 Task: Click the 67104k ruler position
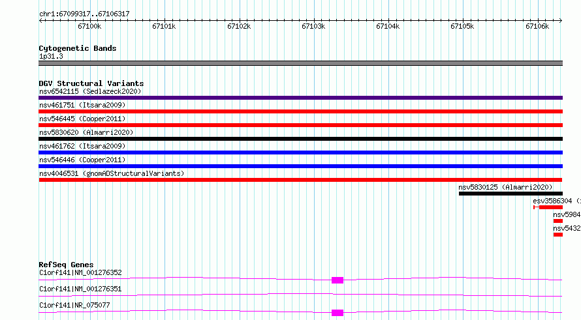point(388,26)
